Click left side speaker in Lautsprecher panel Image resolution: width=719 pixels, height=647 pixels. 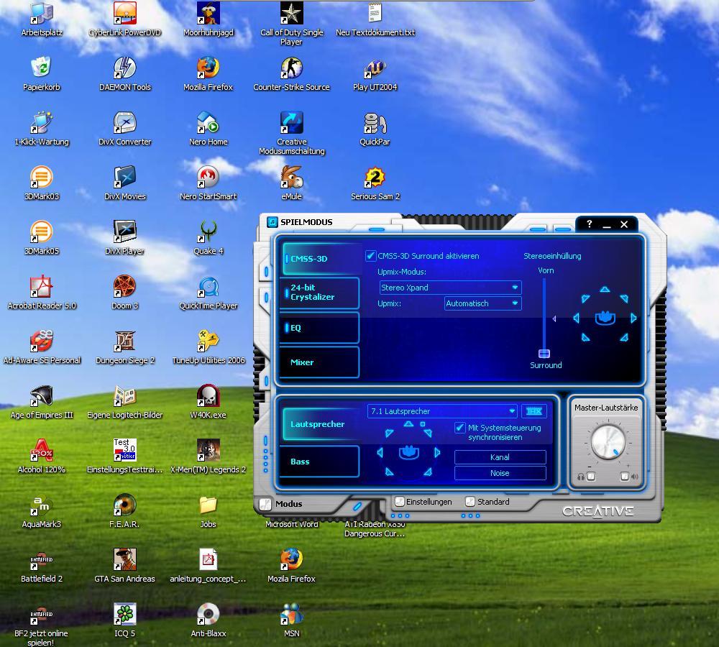(380, 453)
